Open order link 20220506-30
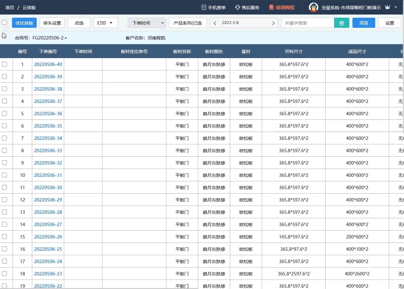 48,187
